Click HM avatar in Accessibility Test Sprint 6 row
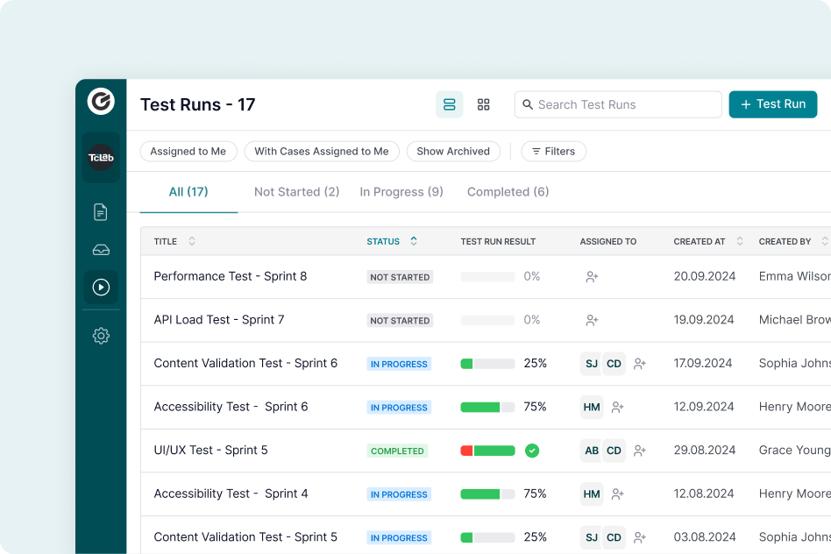 [x=592, y=407]
